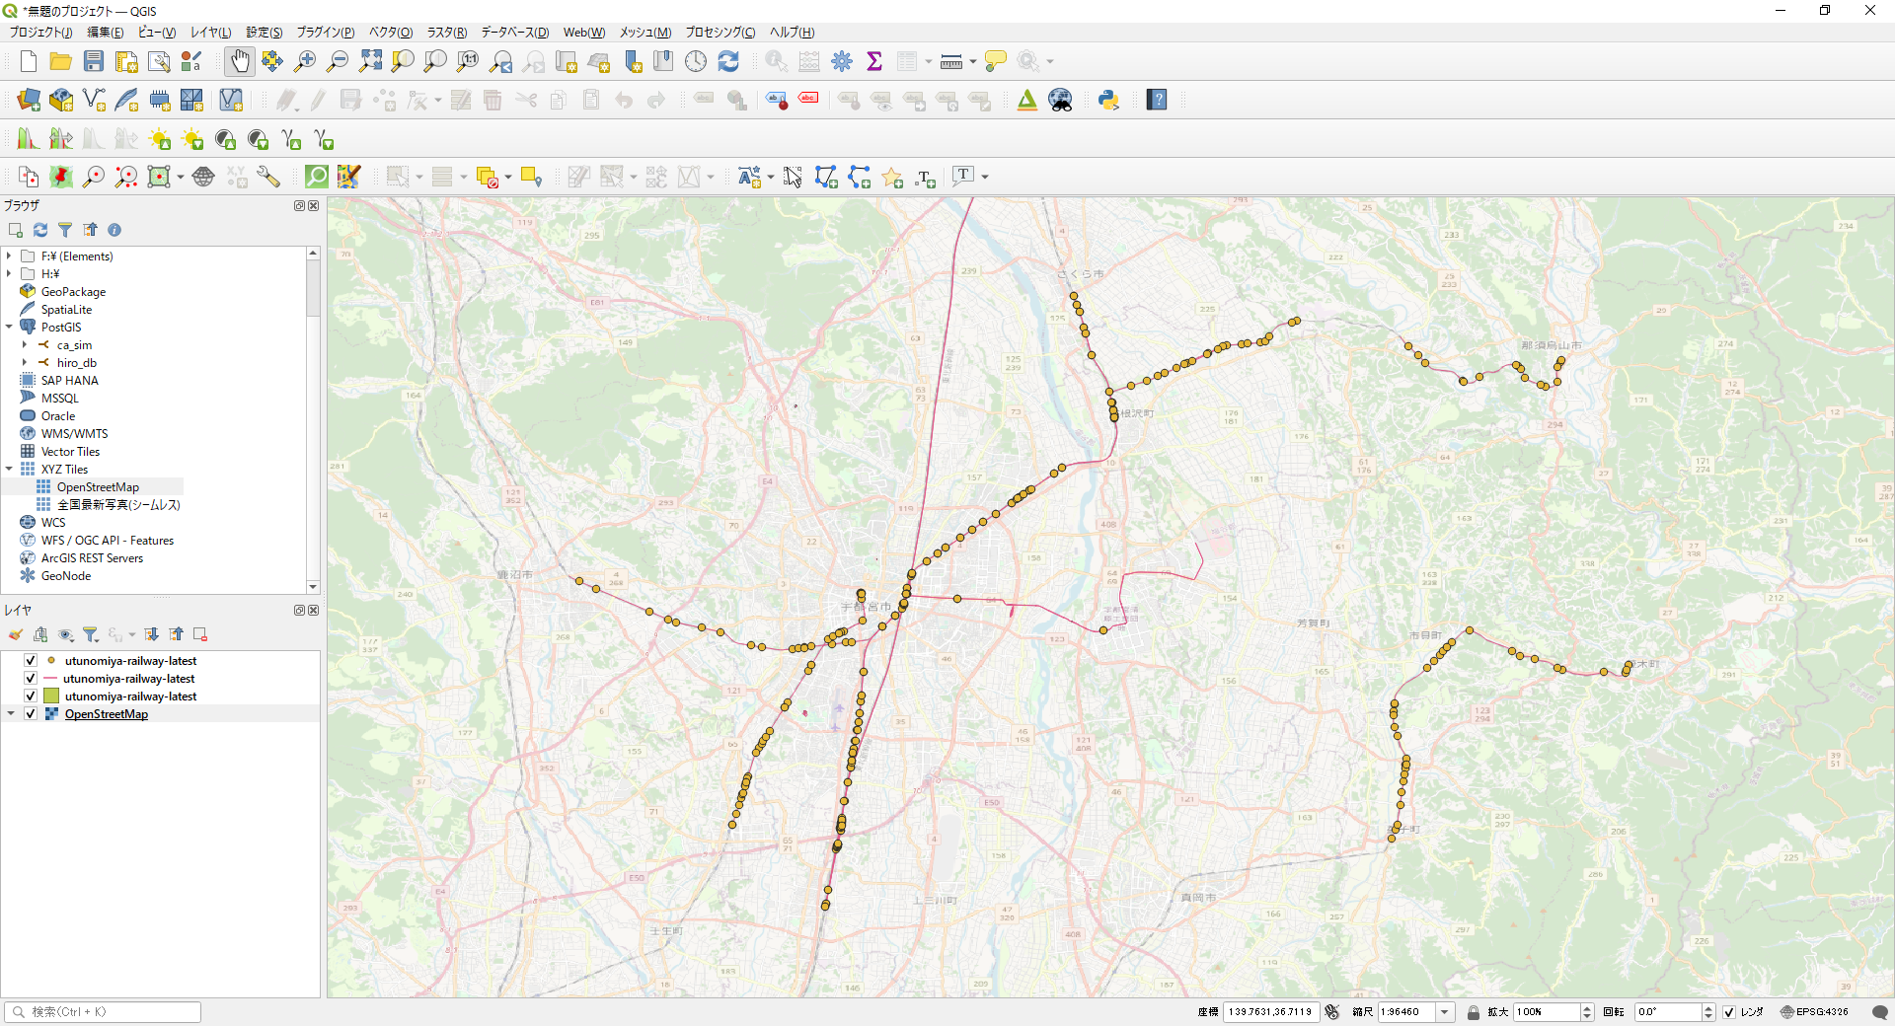Image resolution: width=1895 pixels, height=1026 pixels.
Task: Open the Help question mark icon
Action: coord(1157,100)
